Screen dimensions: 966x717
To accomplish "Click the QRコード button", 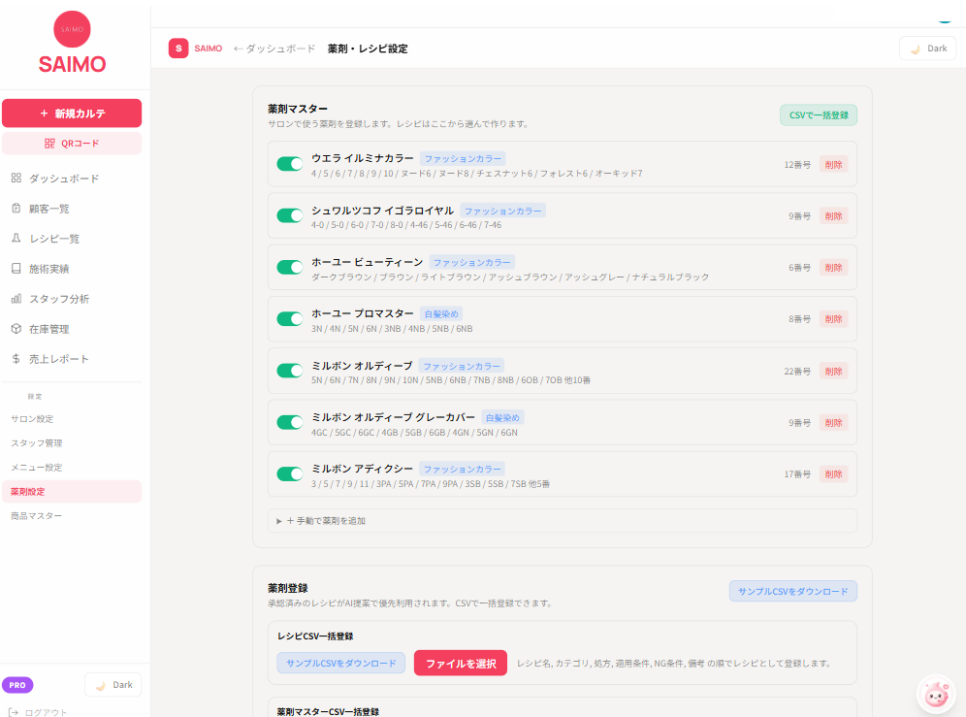I will tap(72, 143).
